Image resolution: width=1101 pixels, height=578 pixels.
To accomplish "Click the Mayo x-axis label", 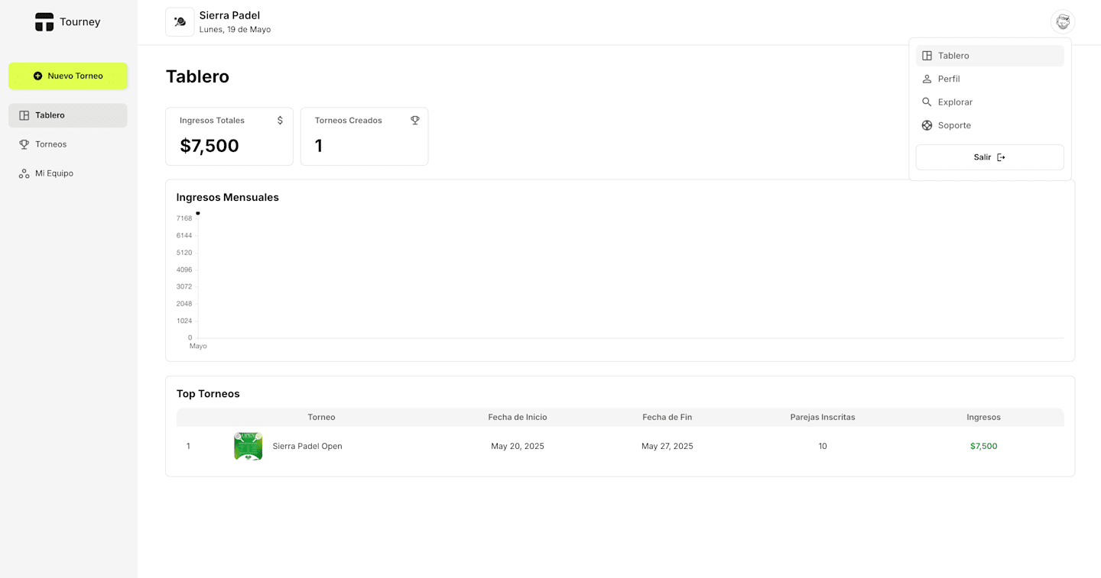I will pyautogui.click(x=198, y=347).
